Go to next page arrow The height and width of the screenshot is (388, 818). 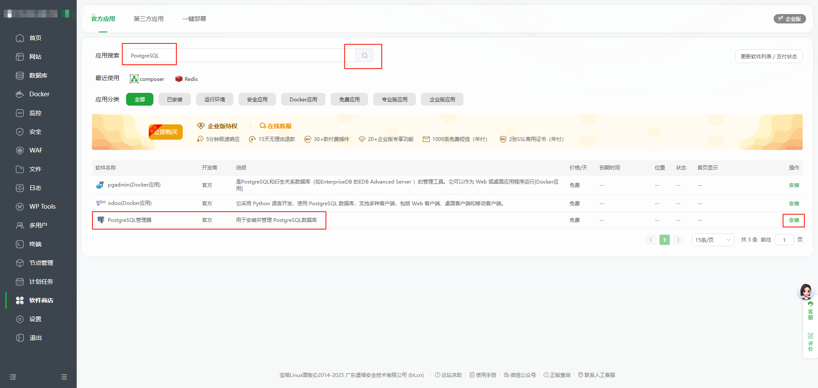click(678, 240)
